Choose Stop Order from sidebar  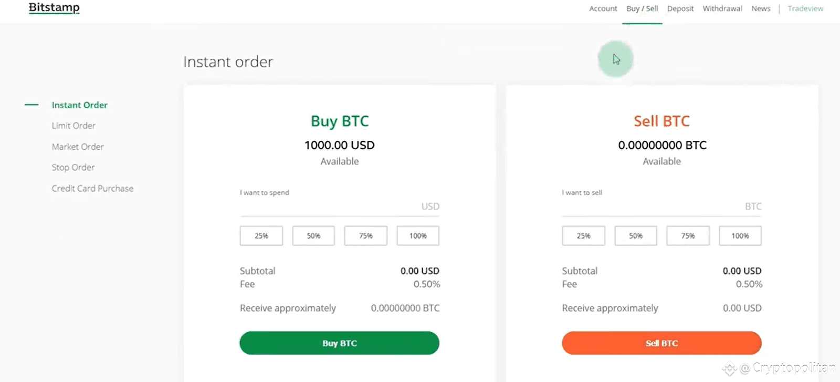pos(73,167)
